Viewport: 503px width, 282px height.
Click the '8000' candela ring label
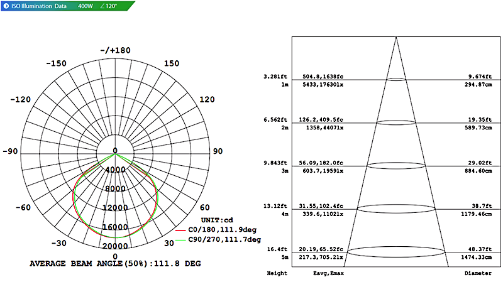(115, 189)
